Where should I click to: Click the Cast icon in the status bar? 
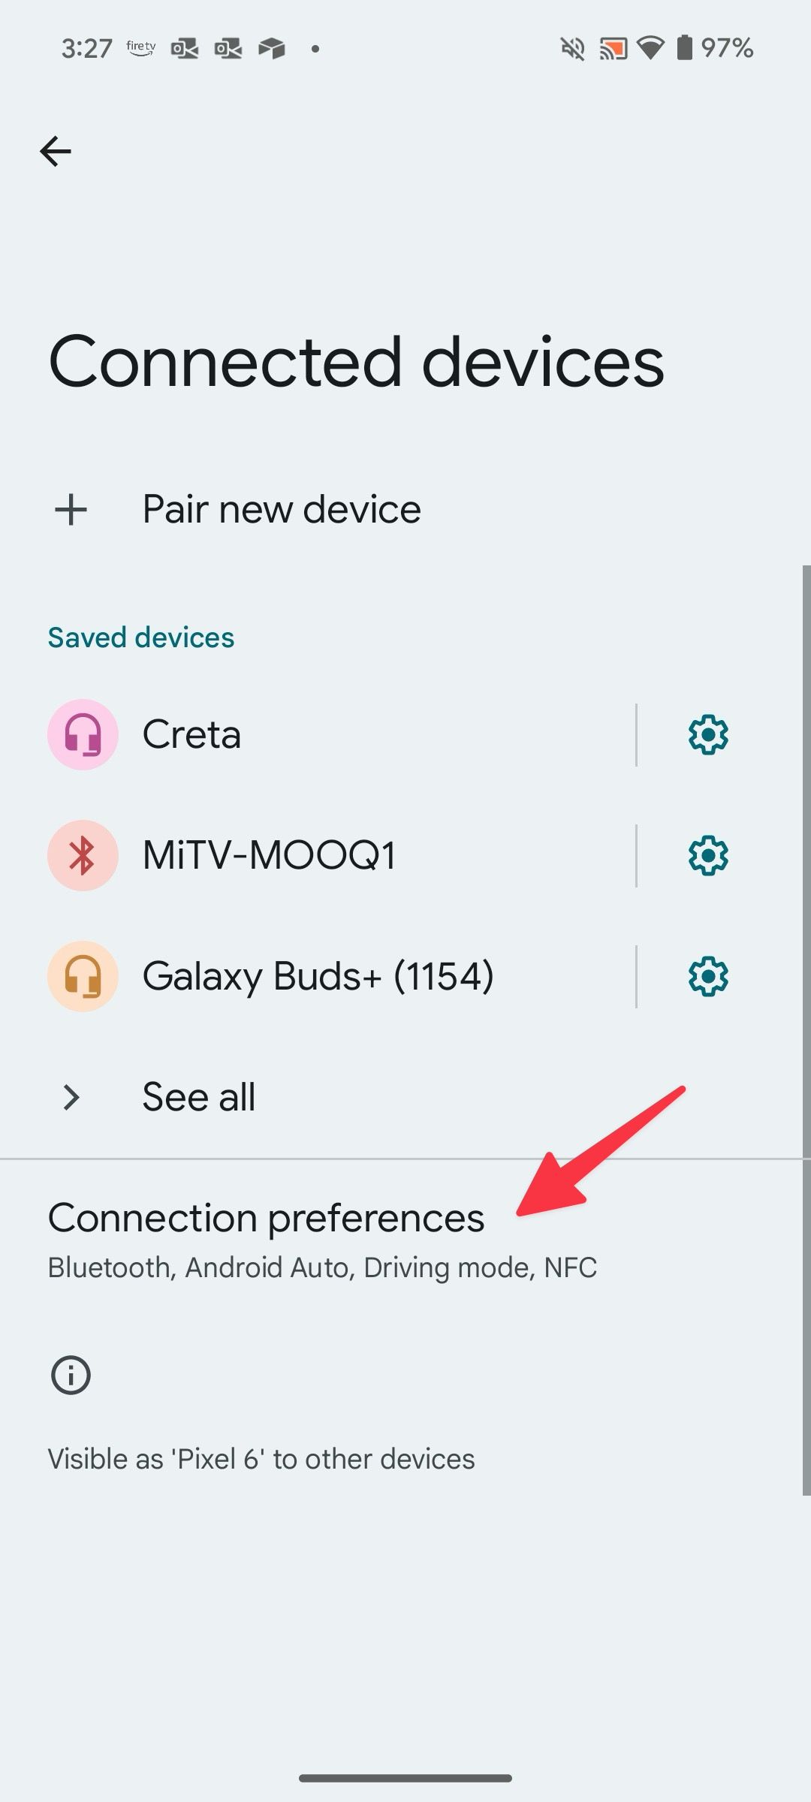(x=612, y=48)
